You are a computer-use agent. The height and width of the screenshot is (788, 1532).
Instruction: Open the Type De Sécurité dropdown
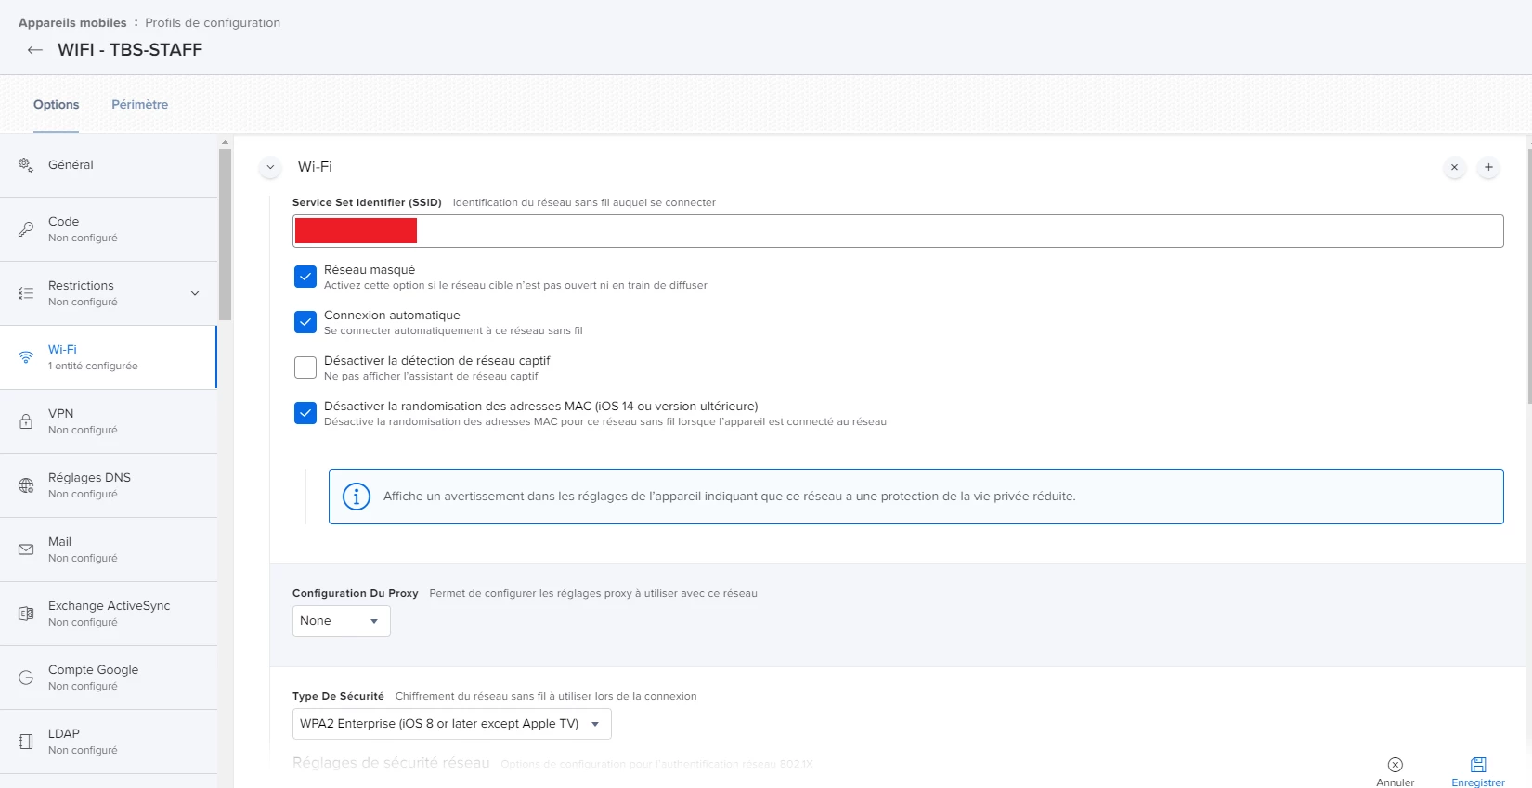click(x=452, y=724)
